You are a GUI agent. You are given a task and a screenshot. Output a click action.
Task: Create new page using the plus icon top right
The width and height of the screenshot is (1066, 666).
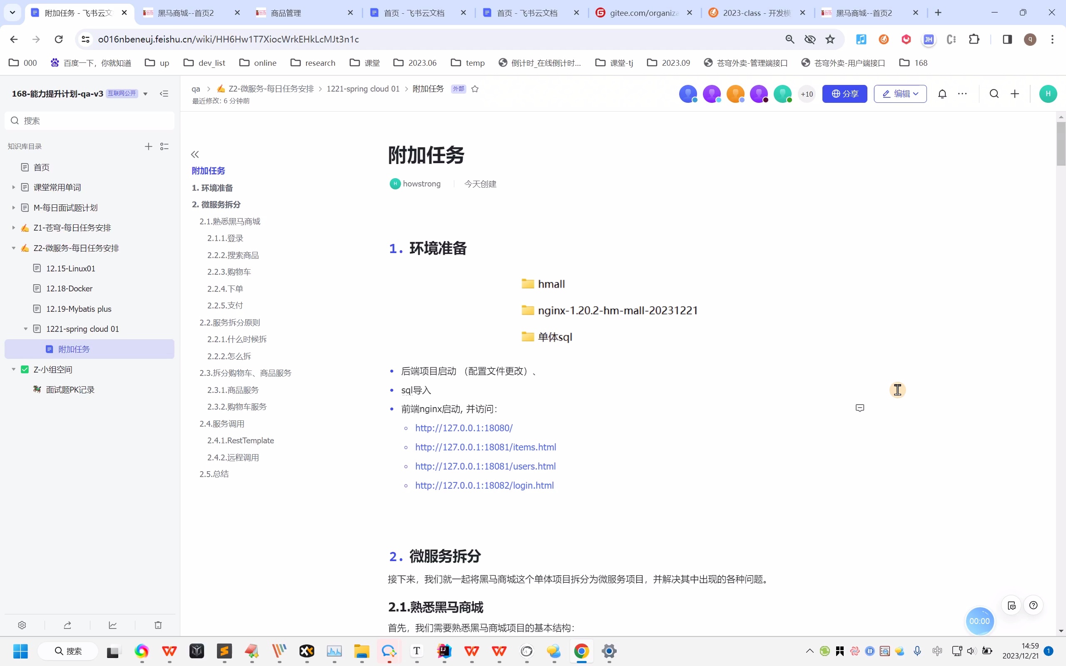point(1015,93)
